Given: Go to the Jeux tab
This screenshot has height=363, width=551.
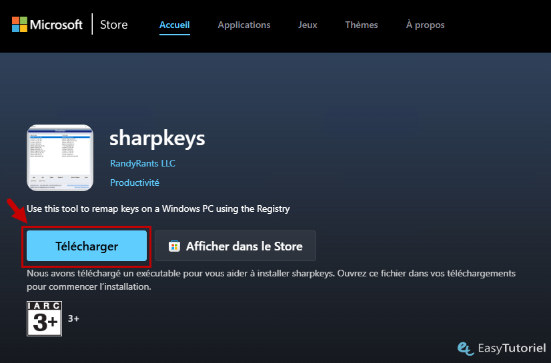Looking at the screenshot, I should point(308,25).
